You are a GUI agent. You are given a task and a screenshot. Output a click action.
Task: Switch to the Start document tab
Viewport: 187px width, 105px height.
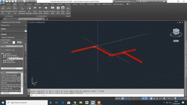click(5, 19)
